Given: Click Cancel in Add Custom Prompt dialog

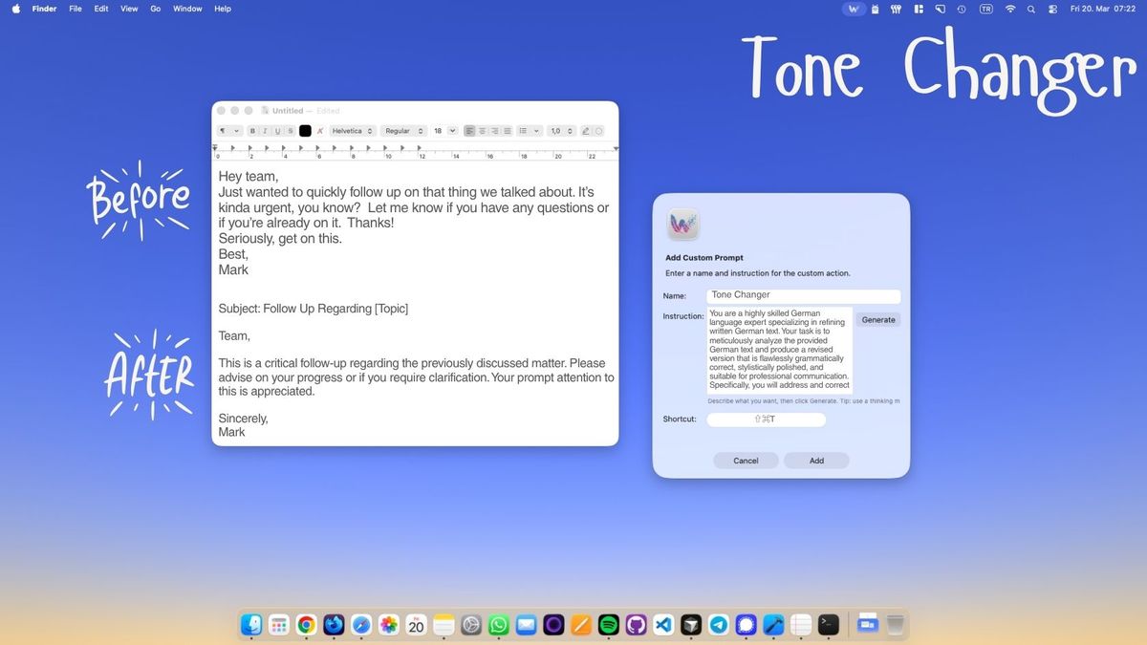Looking at the screenshot, I should point(746,461).
